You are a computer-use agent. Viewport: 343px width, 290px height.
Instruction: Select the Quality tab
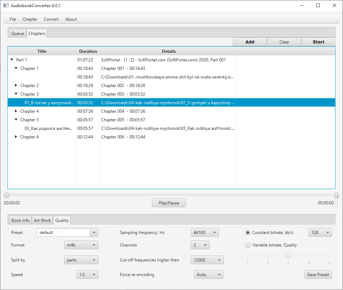[62, 220]
